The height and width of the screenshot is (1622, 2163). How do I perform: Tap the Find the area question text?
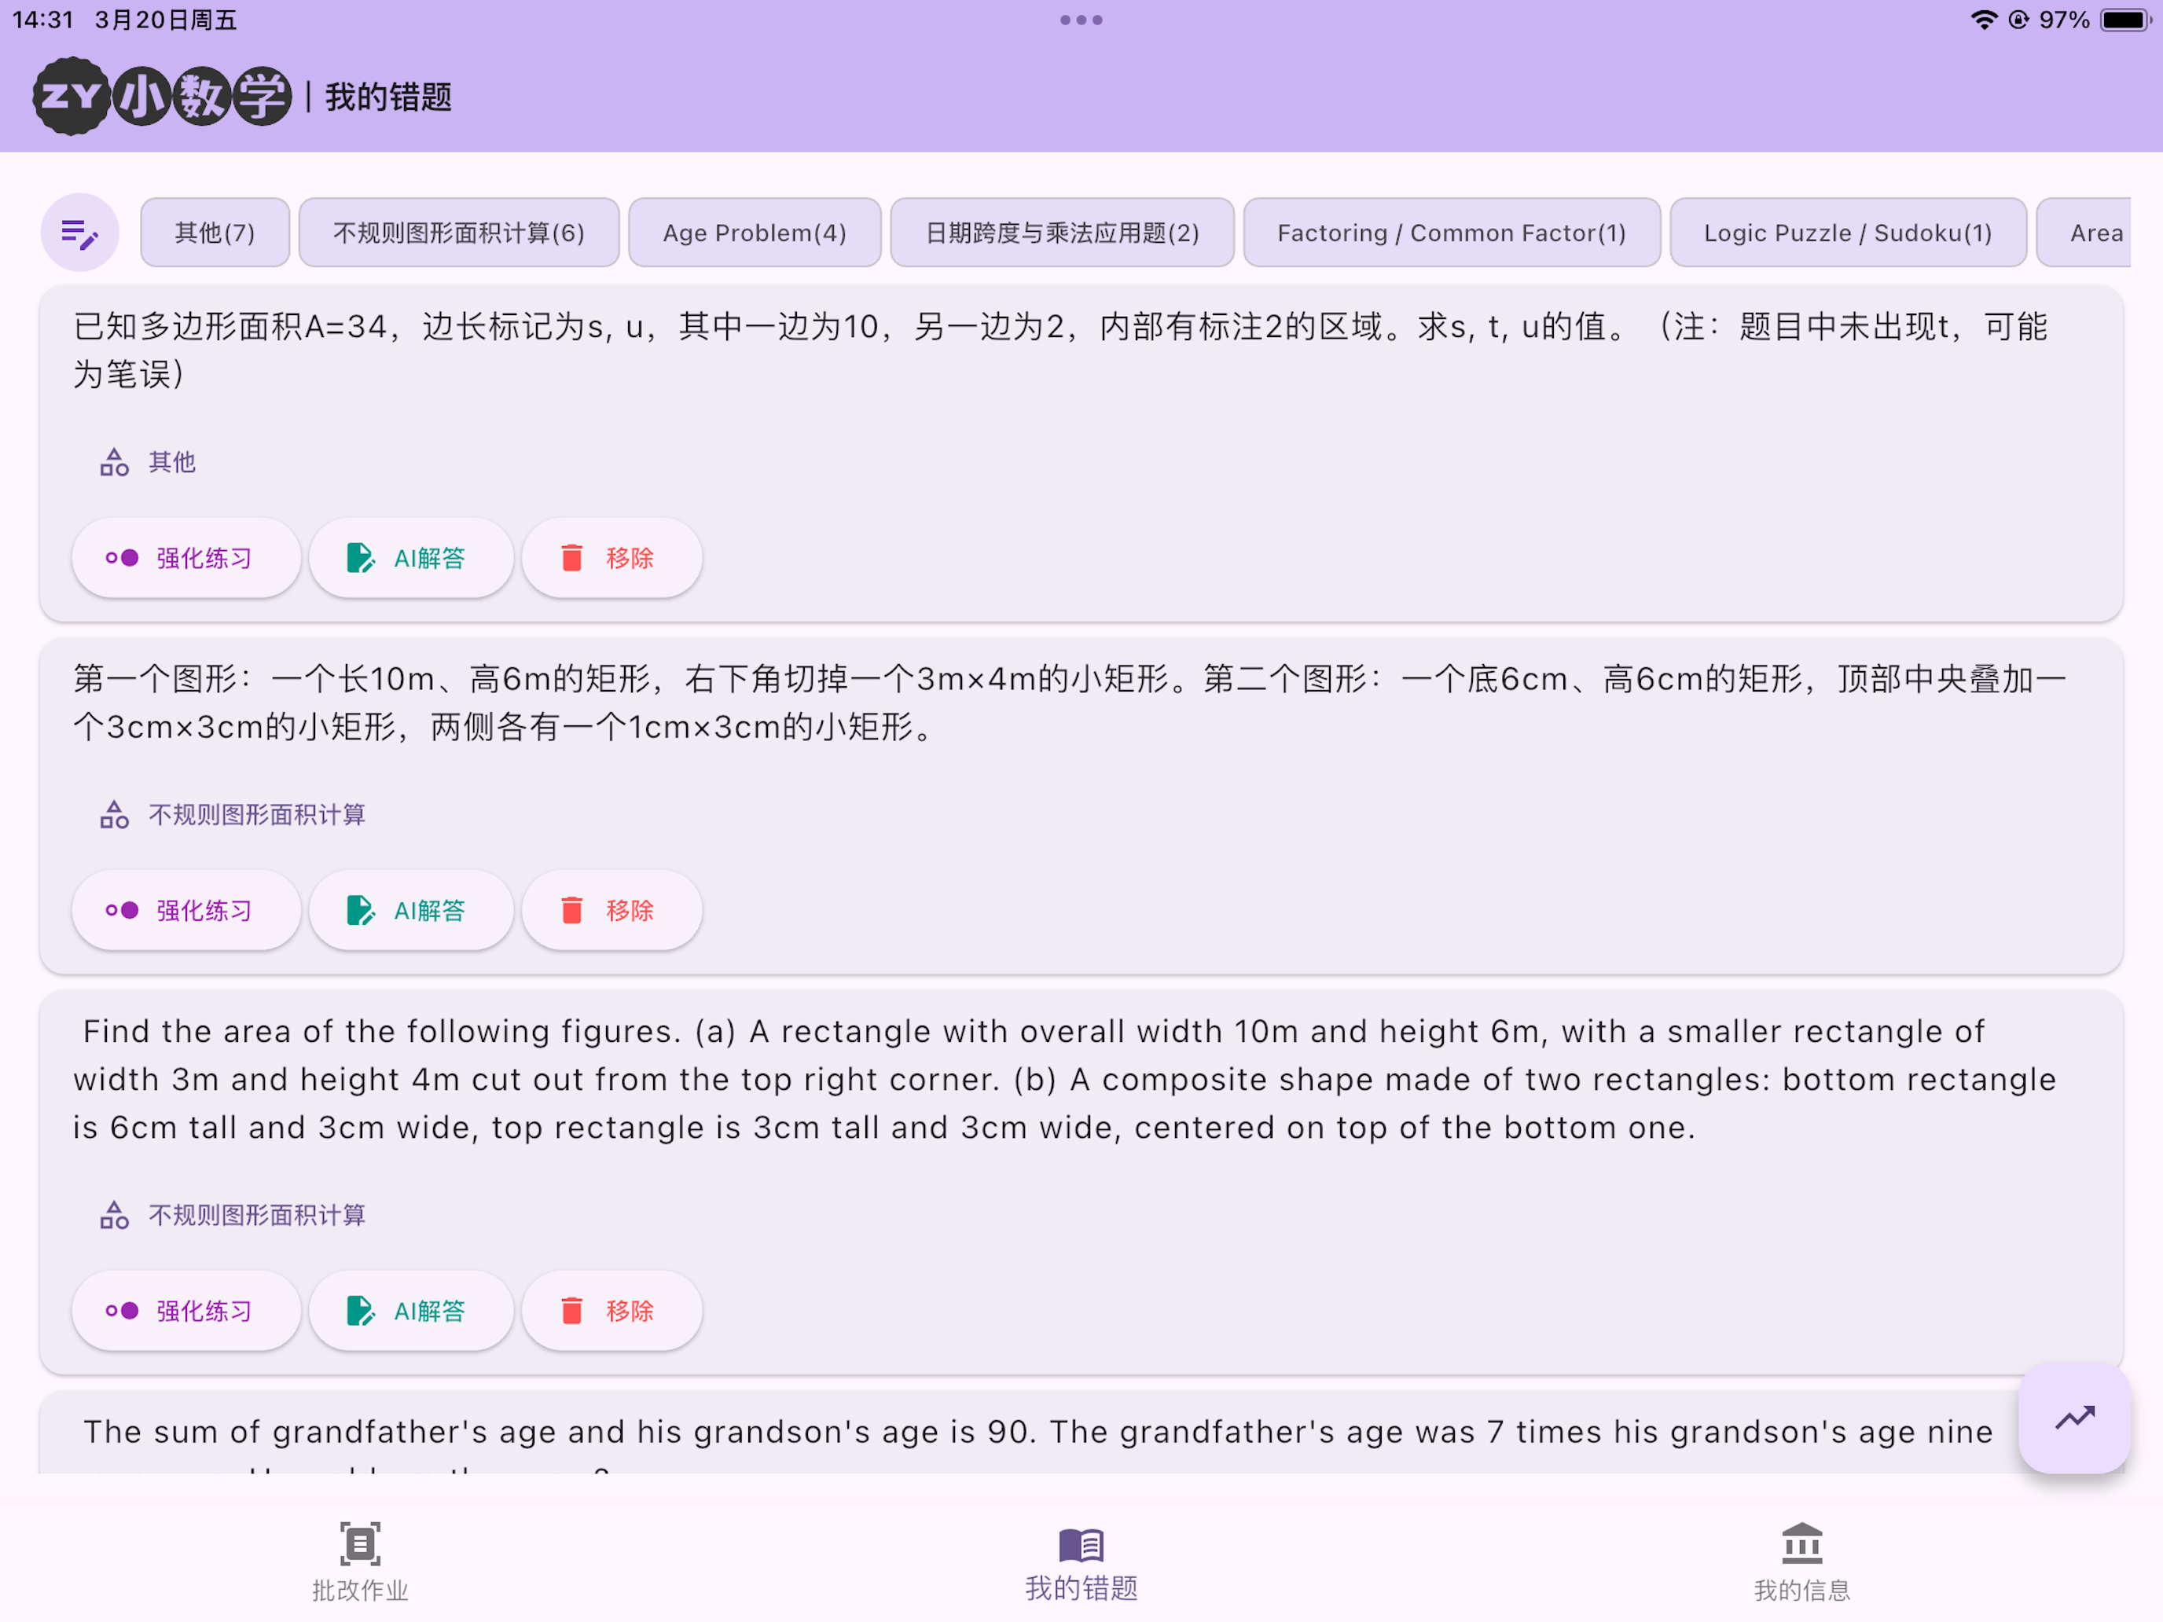coord(1064,1080)
